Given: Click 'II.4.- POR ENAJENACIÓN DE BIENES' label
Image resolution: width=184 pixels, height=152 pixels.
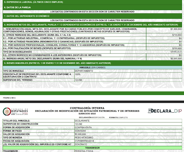Looking at the screenshot, I should tap(37, 48).
